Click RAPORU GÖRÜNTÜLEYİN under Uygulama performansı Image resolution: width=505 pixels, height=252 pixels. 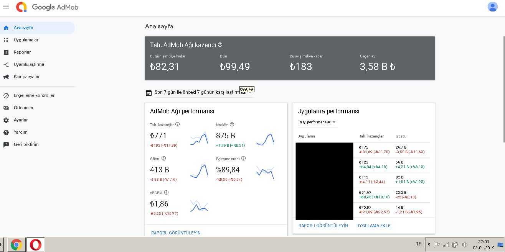coord(323,226)
